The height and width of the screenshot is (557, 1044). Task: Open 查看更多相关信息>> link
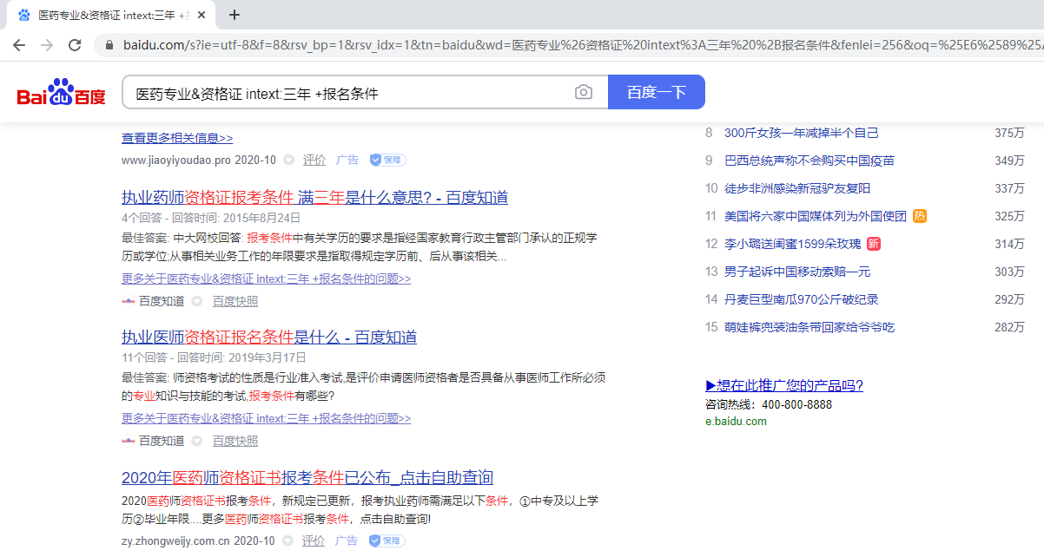tap(177, 138)
